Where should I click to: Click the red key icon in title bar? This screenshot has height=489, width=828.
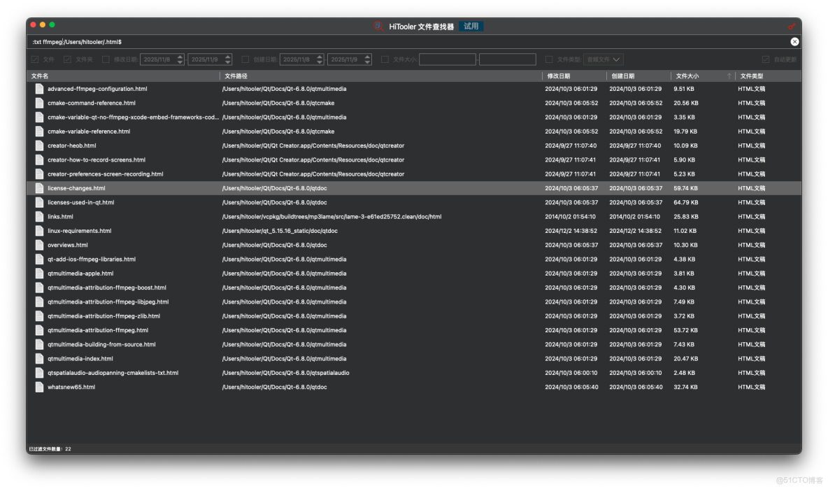[x=792, y=26]
